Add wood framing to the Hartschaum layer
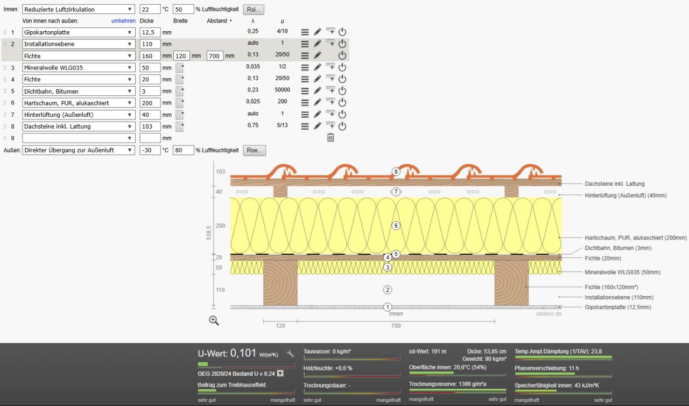The image size is (689, 406). [180, 103]
